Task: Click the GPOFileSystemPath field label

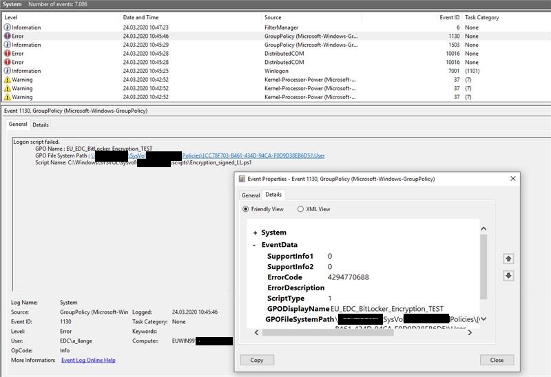Action: tap(300, 319)
